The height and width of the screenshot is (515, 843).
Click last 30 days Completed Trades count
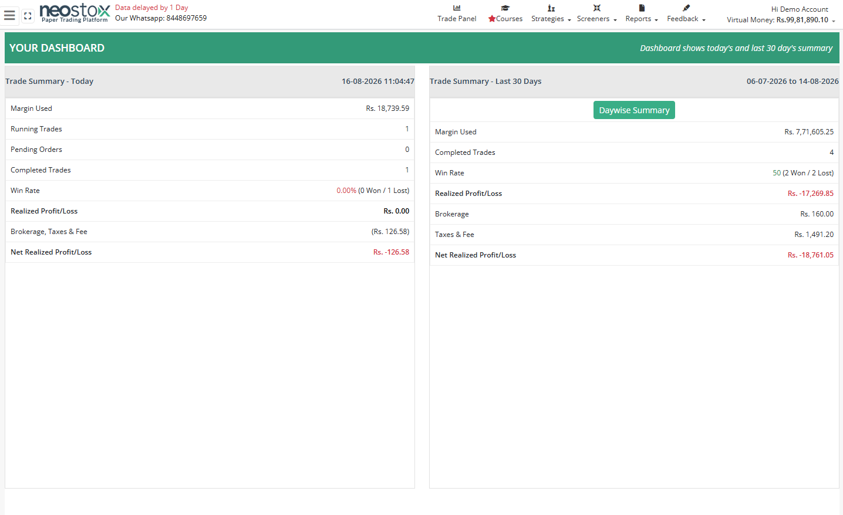[x=831, y=153]
